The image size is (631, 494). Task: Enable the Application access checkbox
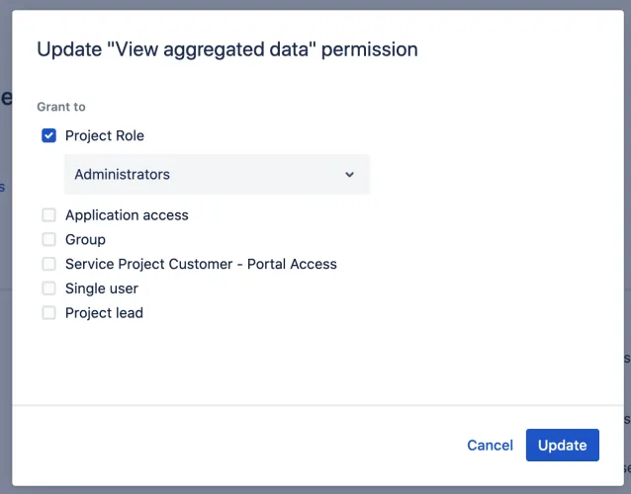[x=48, y=215]
